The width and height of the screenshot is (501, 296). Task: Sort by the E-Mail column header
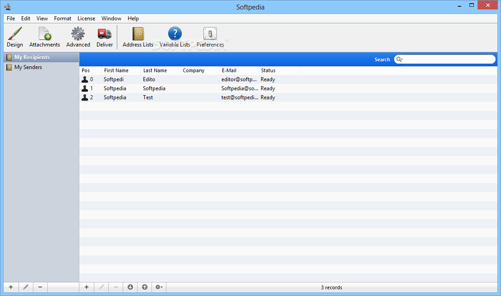point(239,70)
